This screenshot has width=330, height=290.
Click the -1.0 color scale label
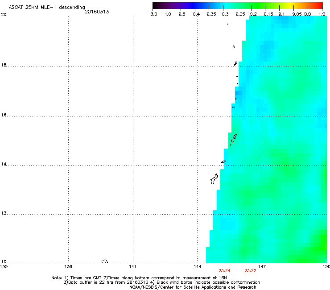point(166,14)
